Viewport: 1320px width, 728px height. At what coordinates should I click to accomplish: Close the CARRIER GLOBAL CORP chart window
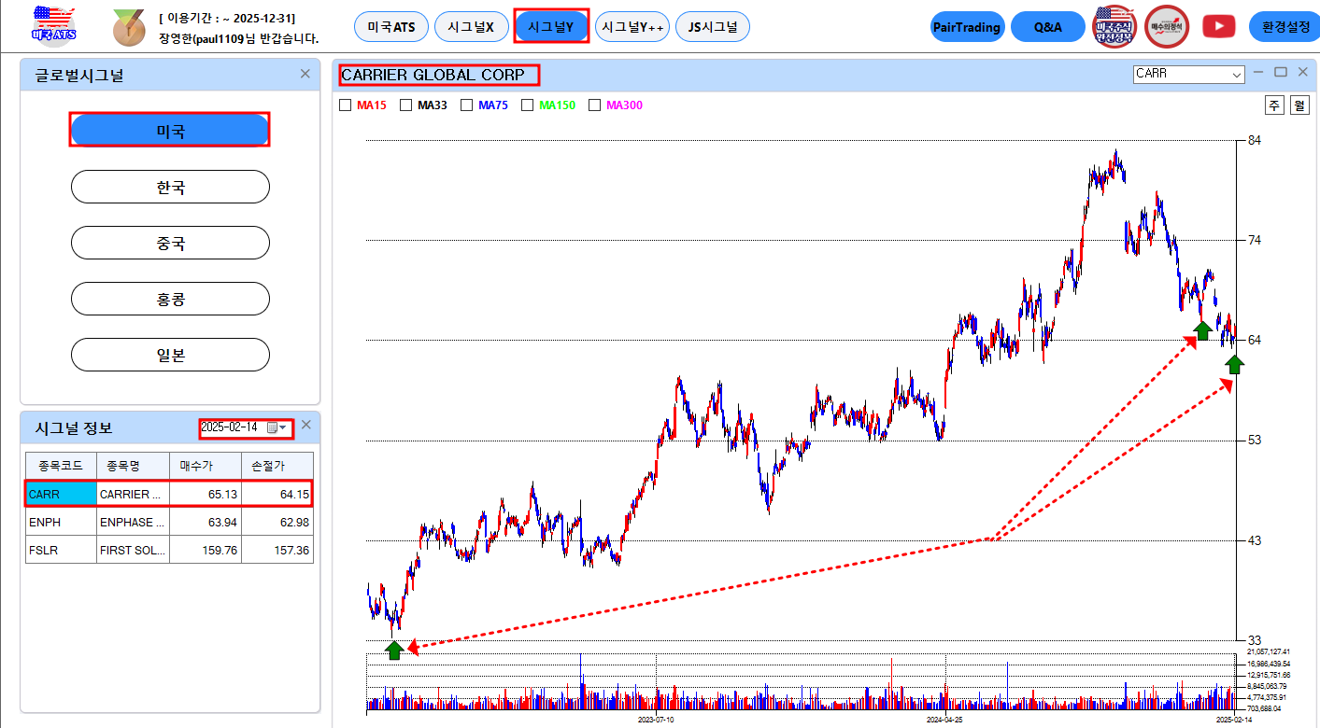coord(1302,72)
